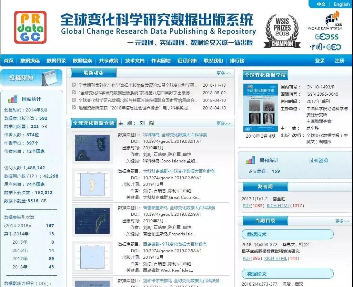353x287 pixels.
Task: Open 数据目录 menu item
Action: (x=56, y=61)
